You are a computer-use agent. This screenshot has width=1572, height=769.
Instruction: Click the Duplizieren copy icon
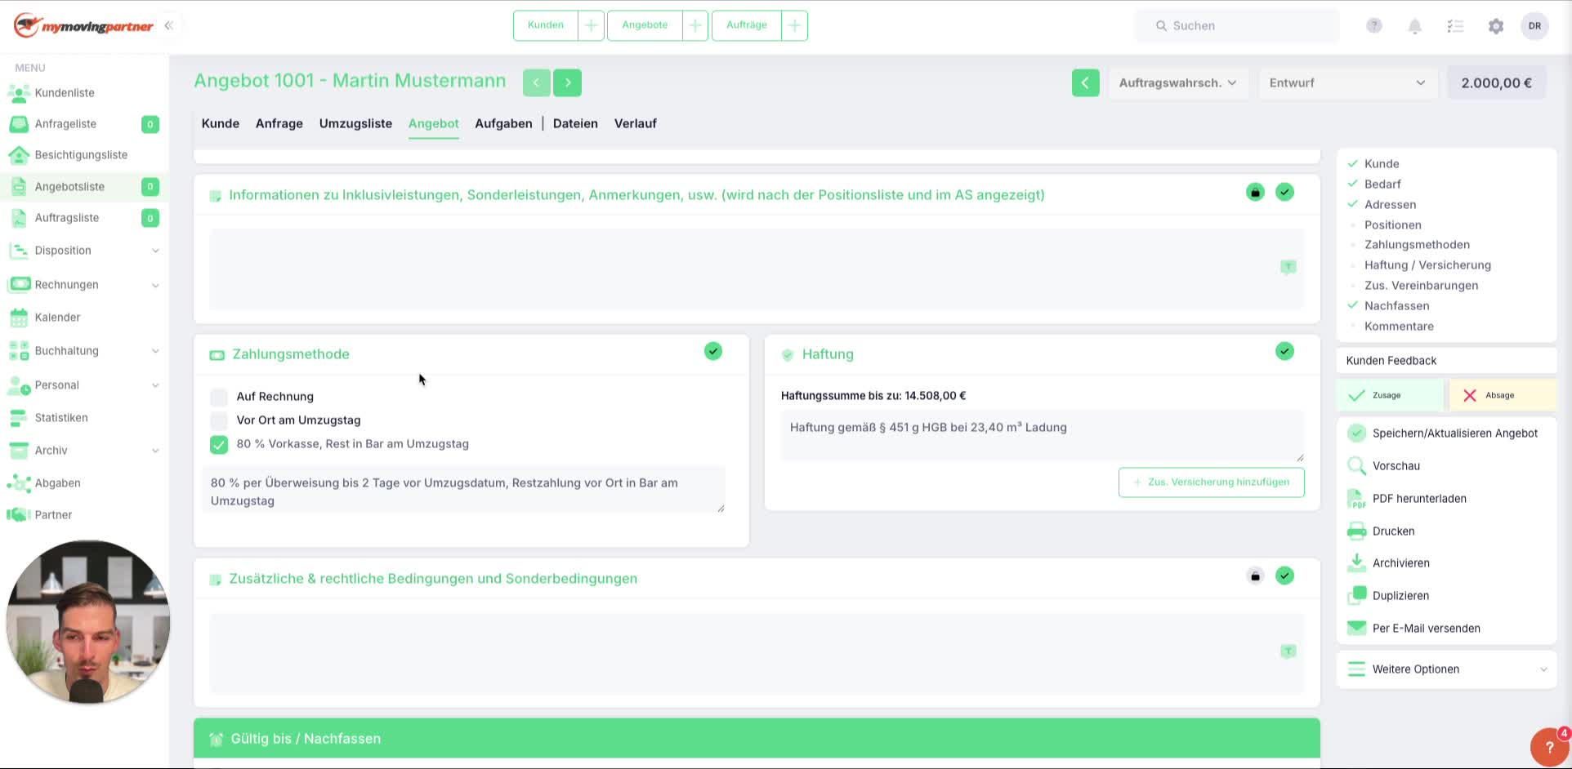1356,596
